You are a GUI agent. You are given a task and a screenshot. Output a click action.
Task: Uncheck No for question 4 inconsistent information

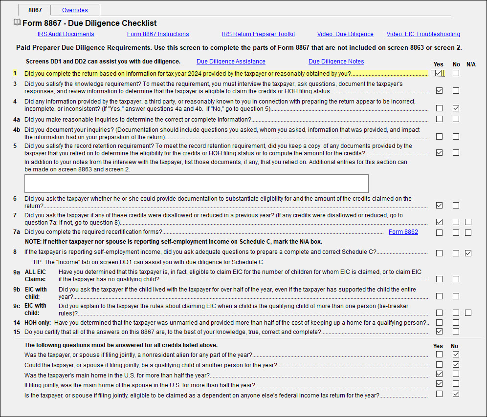pos(456,108)
